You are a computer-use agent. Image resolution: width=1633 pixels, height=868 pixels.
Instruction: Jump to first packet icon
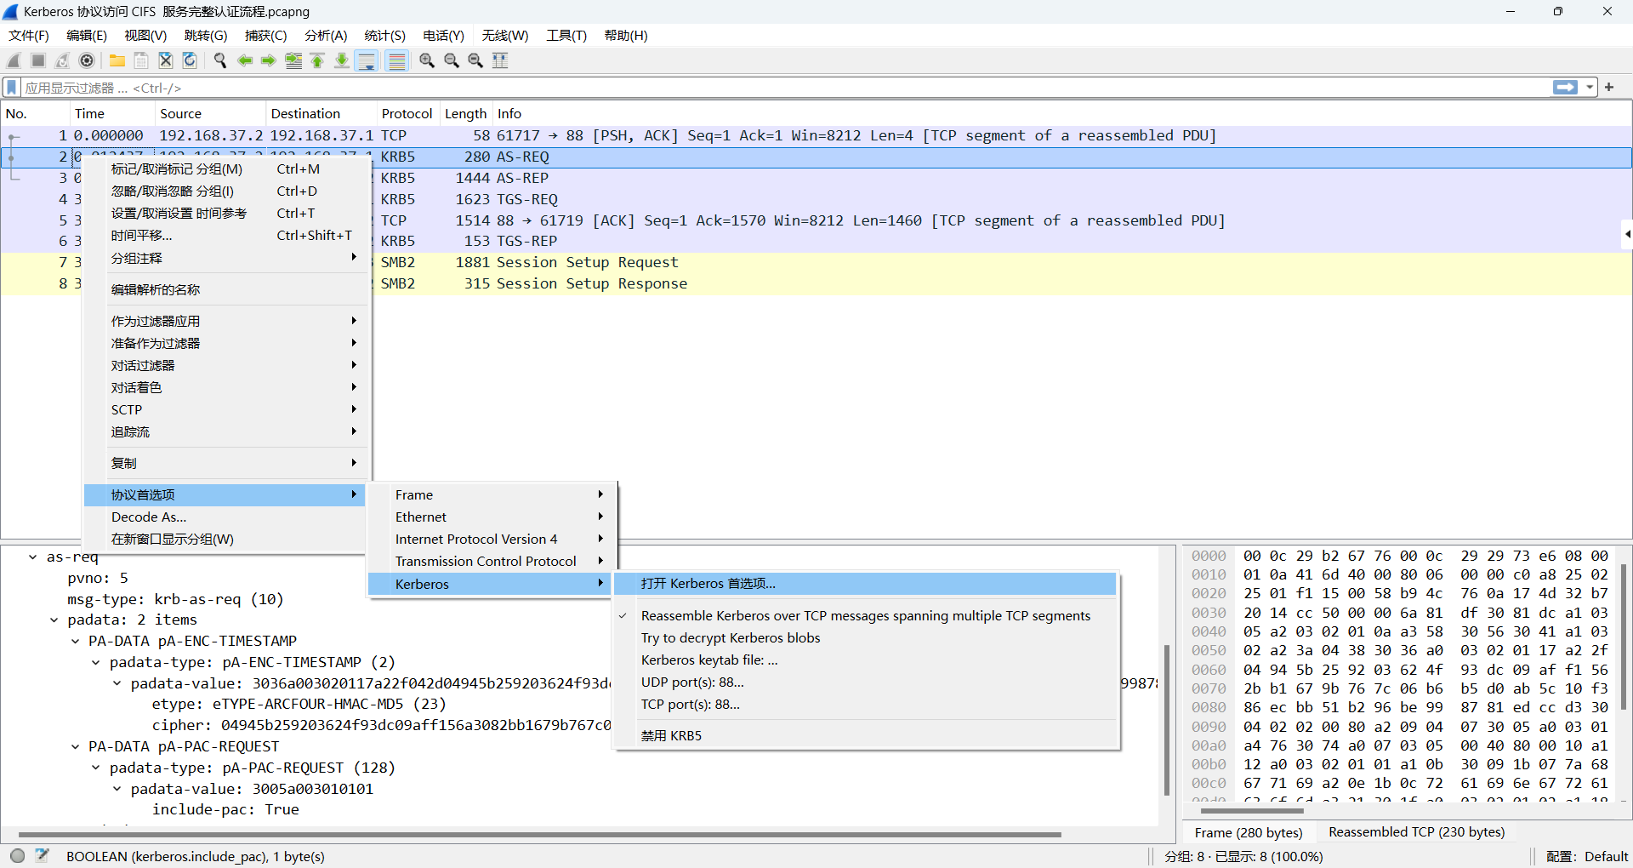(x=317, y=60)
